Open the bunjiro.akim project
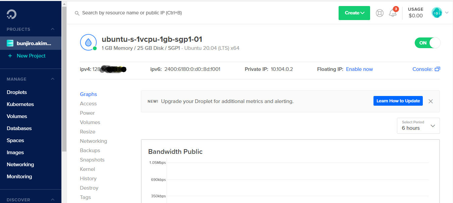The width and height of the screenshot is (453, 203). pyautogui.click(x=31, y=43)
